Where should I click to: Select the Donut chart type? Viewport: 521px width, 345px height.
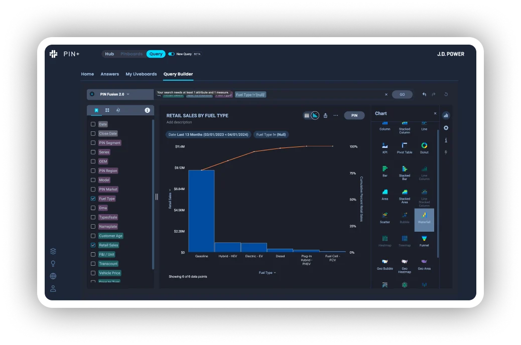pos(424,148)
